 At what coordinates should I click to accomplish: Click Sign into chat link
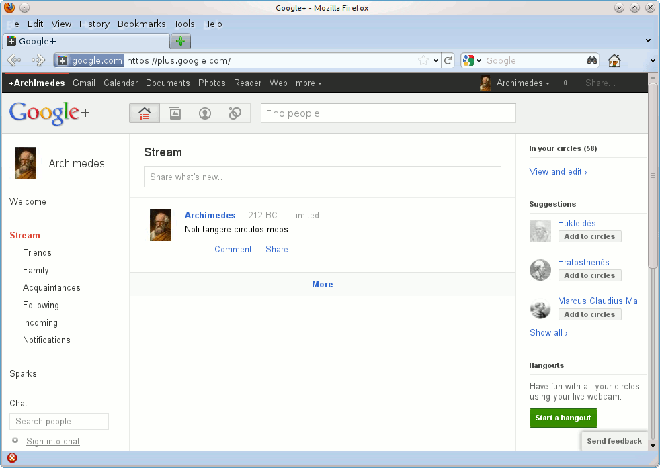(x=53, y=441)
